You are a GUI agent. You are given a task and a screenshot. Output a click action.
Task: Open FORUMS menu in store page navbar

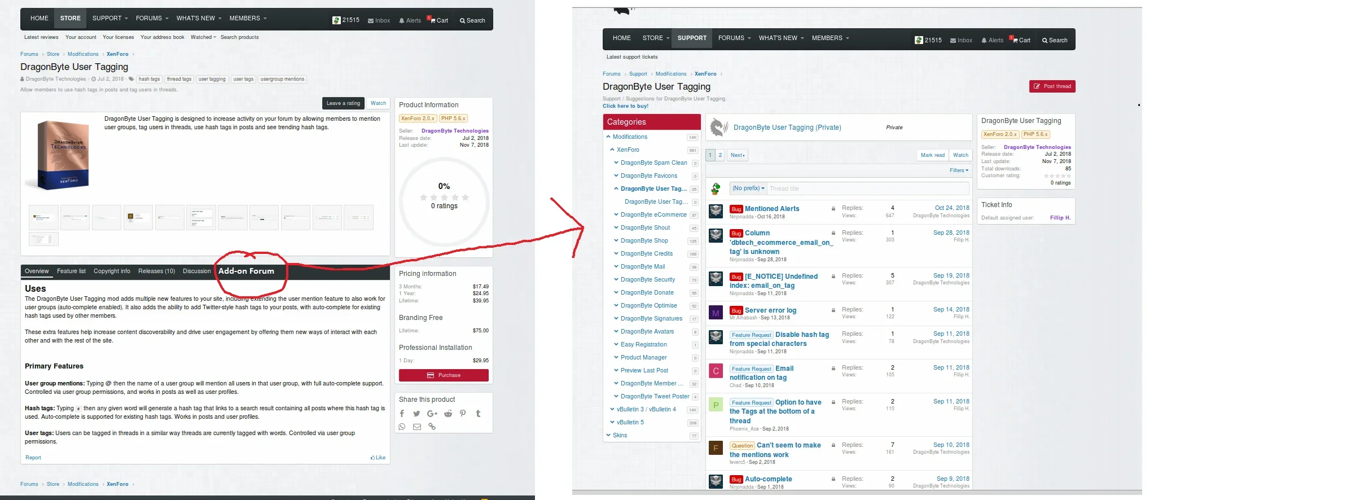click(x=152, y=18)
